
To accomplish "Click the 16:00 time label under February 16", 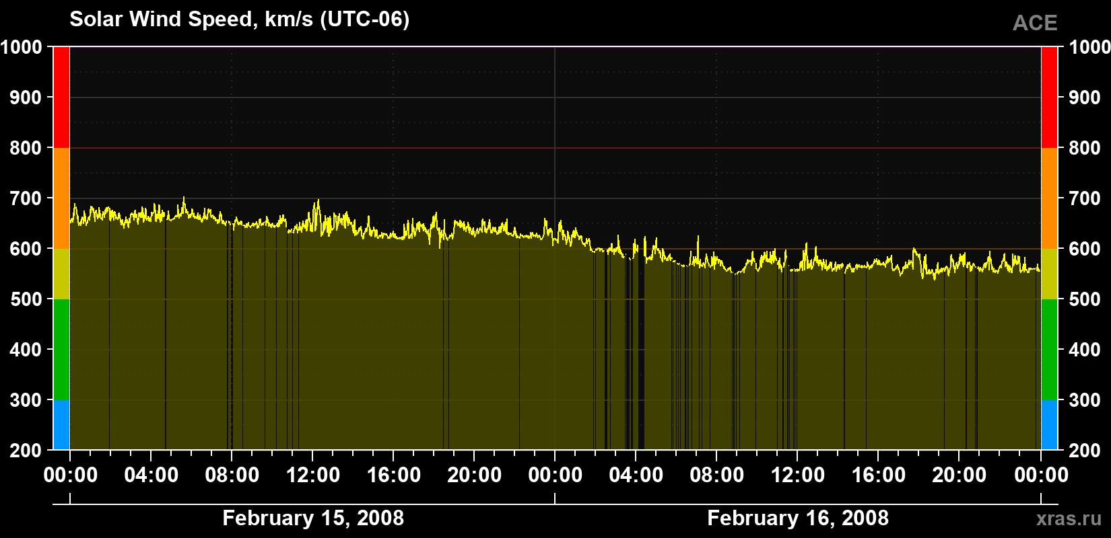I will point(878,475).
